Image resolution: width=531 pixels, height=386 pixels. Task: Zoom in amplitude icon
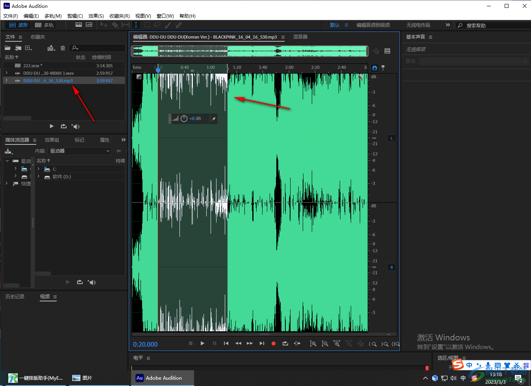[x=313, y=344]
